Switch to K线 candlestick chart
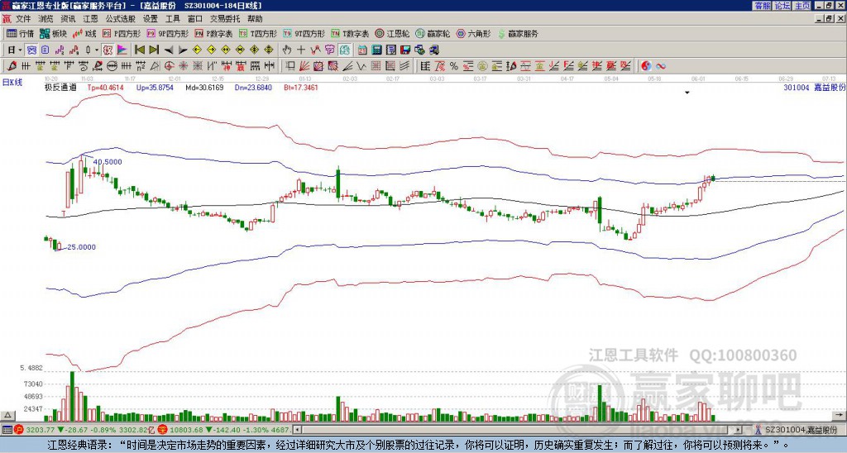 pos(84,33)
